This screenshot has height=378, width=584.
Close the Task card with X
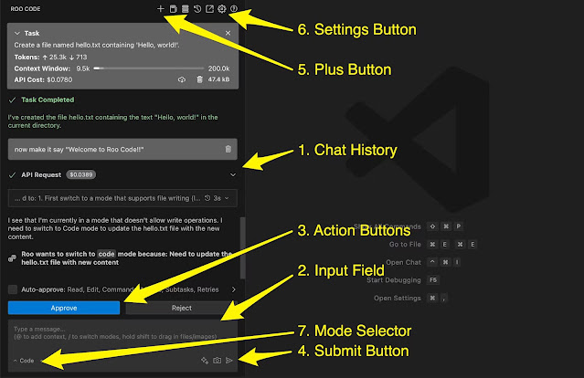228,33
